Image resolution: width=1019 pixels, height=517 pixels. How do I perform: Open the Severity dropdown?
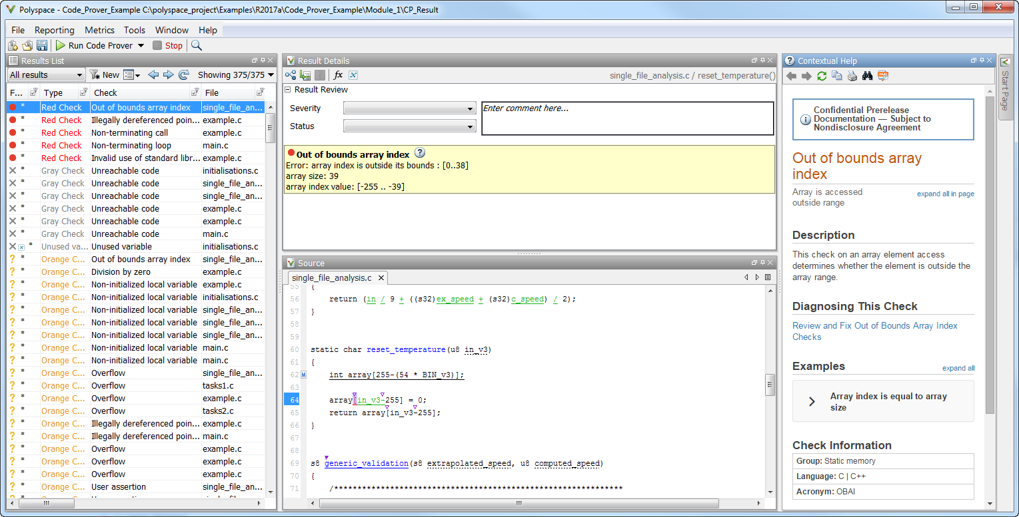coord(409,108)
